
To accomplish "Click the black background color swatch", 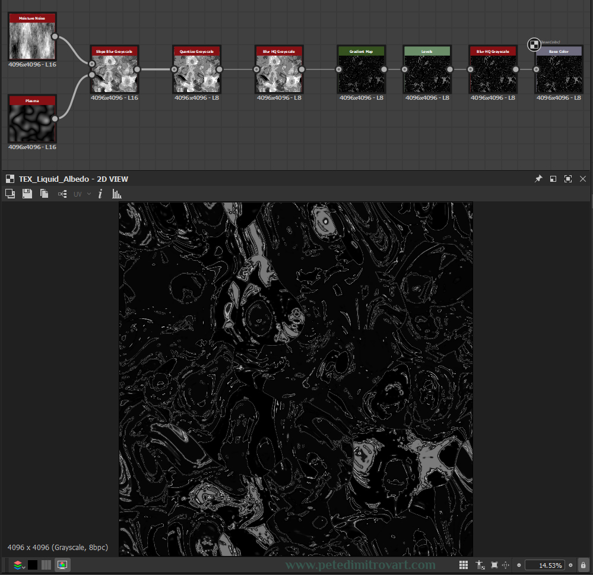I will click(33, 565).
